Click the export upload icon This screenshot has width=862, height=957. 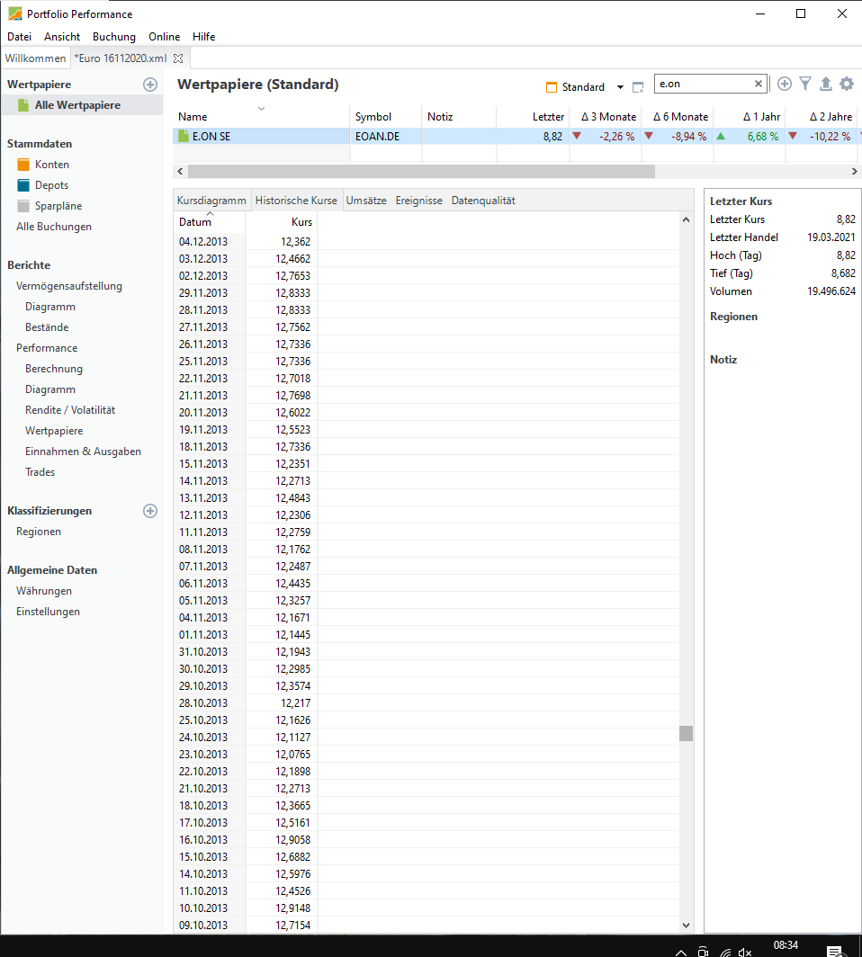(x=825, y=84)
